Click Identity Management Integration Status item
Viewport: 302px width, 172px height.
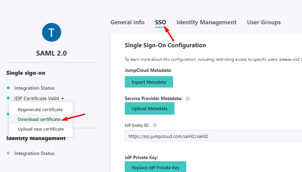[34, 153]
